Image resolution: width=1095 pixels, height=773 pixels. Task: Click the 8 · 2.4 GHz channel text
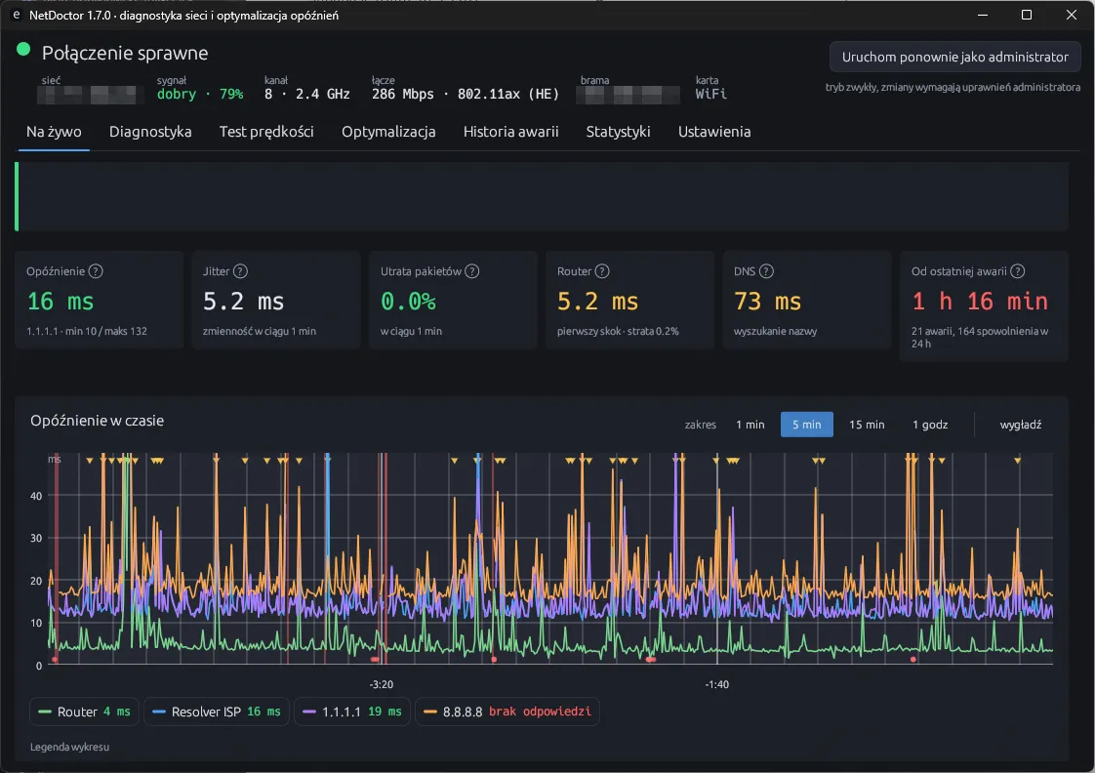click(307, 94)
